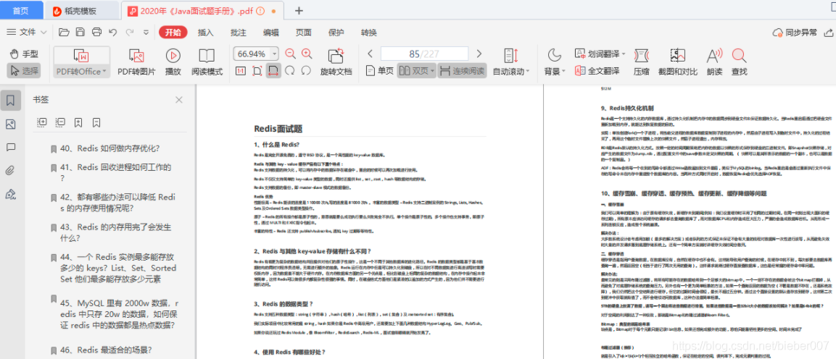Rotate page counterclockwise icon
The width and height of the screenshot is (836, 359).
coord(306,70)
